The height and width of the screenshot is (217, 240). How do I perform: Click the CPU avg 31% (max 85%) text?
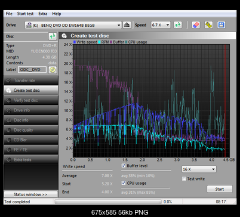(138, 192)
